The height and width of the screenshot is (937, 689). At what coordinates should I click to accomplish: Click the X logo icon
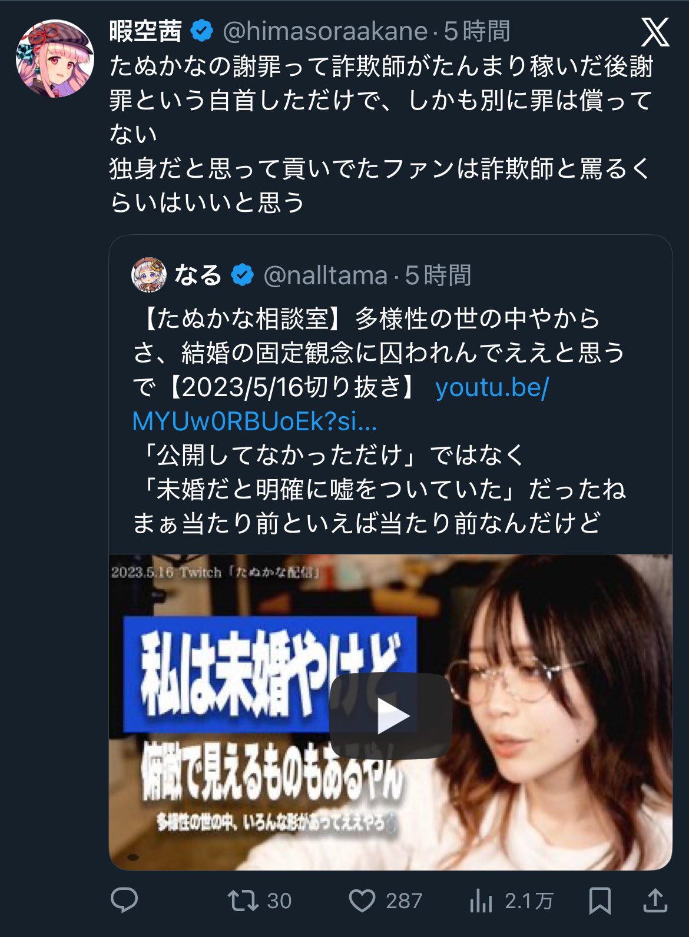point(655,32)
